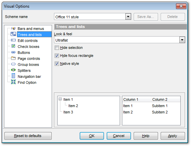Select Item 2 row in preview list
Screen dimensions: 191x146
click(x=128, y=112)
